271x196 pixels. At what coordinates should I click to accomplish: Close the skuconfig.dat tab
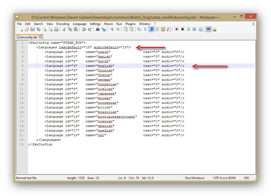(40, 37)
